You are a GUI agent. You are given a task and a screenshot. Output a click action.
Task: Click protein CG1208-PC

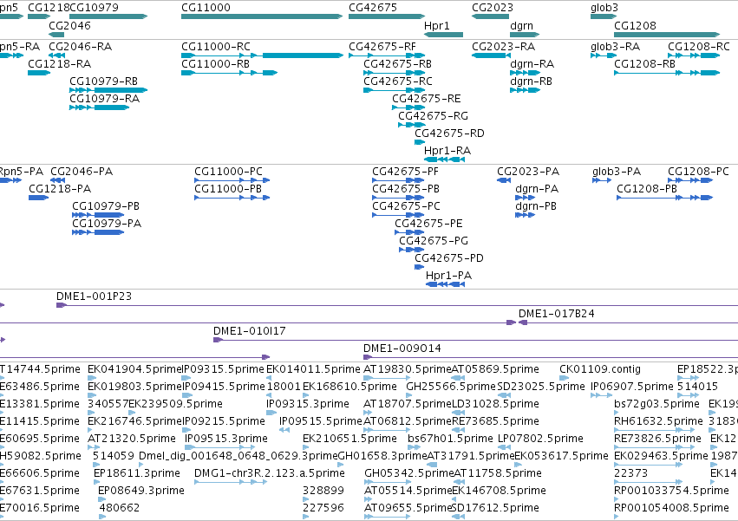(698, 172)
